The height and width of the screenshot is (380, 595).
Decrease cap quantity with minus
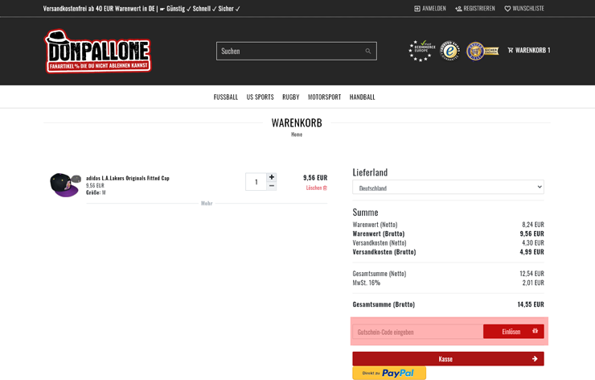click(271, 186)
